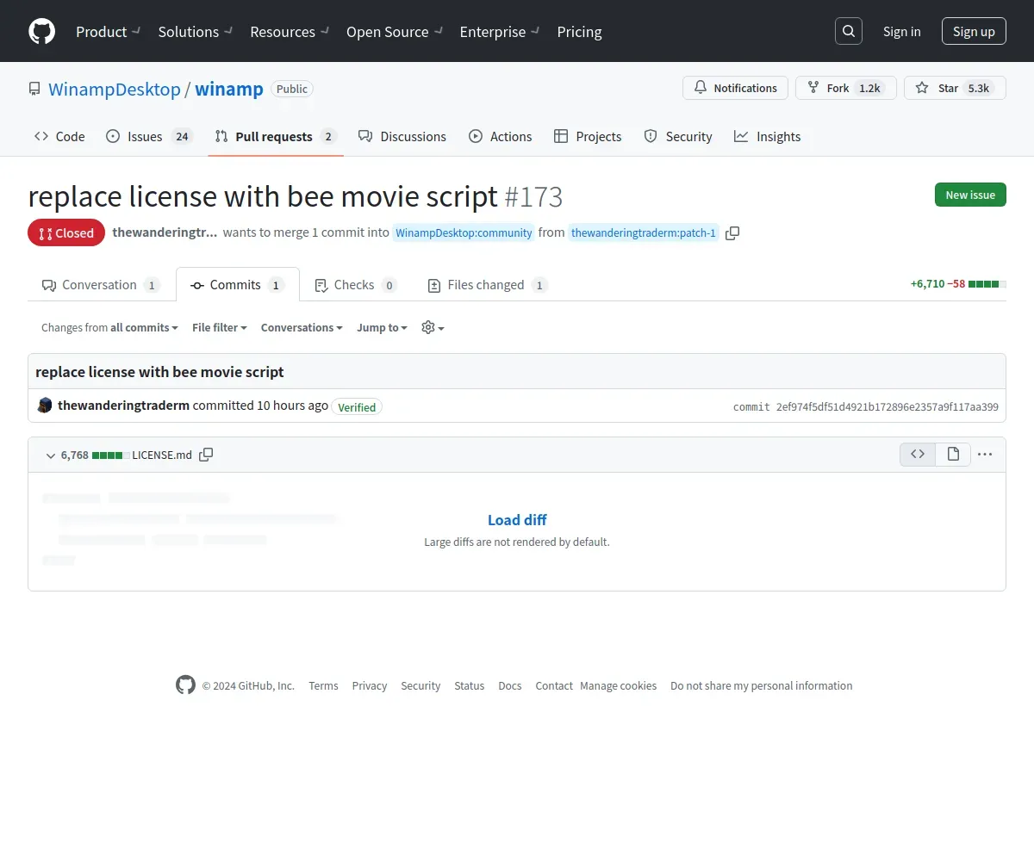Open the File filter dropdown
Viewport: 1034px width, 861px height.
[x=220, y=327]
